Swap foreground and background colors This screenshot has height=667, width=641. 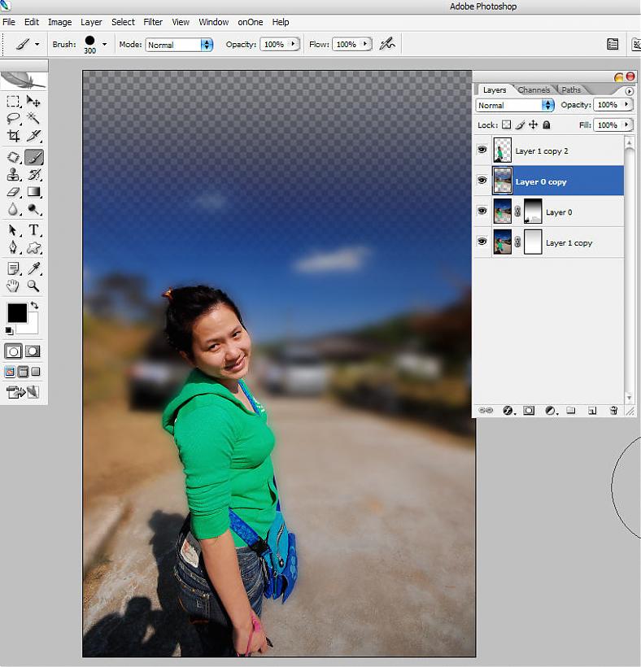point(34,305)
